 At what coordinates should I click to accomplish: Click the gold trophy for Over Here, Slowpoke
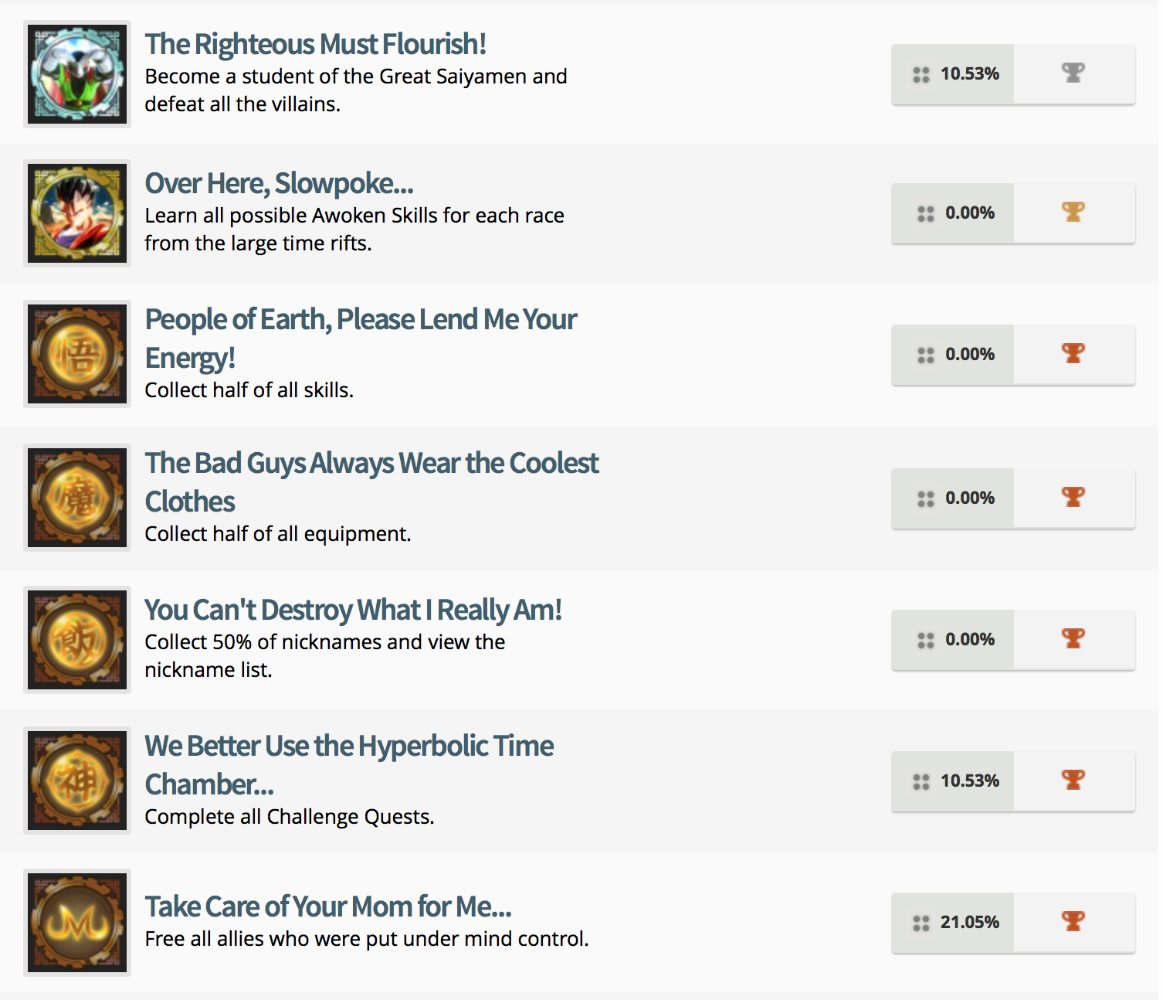(x=1073, y=212)
